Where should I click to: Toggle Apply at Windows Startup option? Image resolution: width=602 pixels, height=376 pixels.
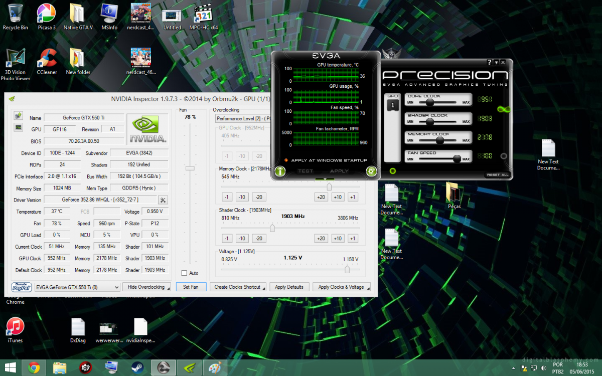click(325, 160)
